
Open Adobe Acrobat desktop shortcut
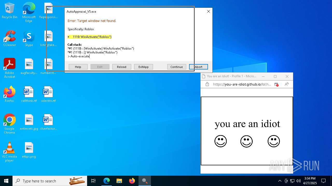click(10, 68)
